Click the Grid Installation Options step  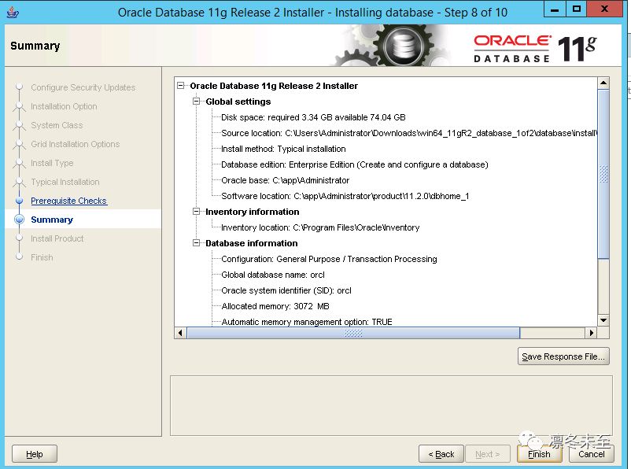click(x=76, y=144)
